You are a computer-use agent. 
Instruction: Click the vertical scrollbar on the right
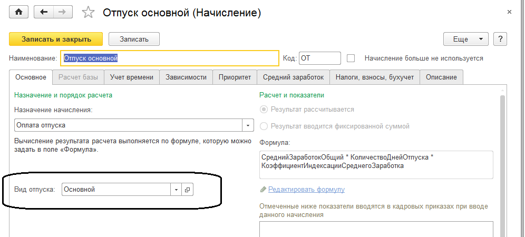502,158
